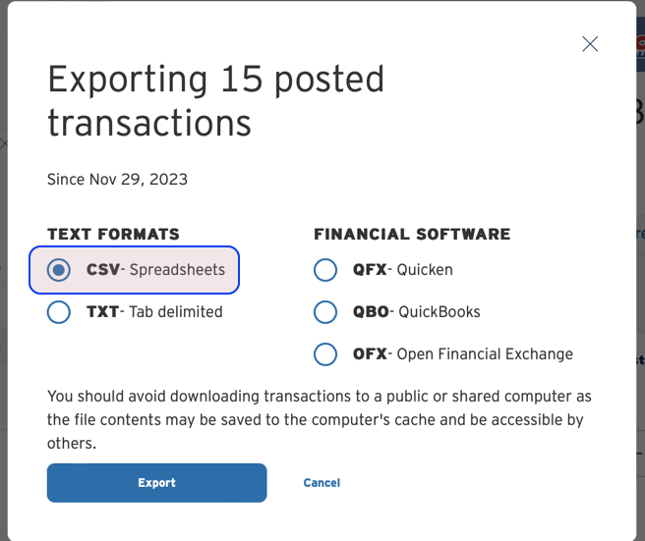Enable the OFX radio button
This screenshot has width=645, height=541.
[325, 354]
